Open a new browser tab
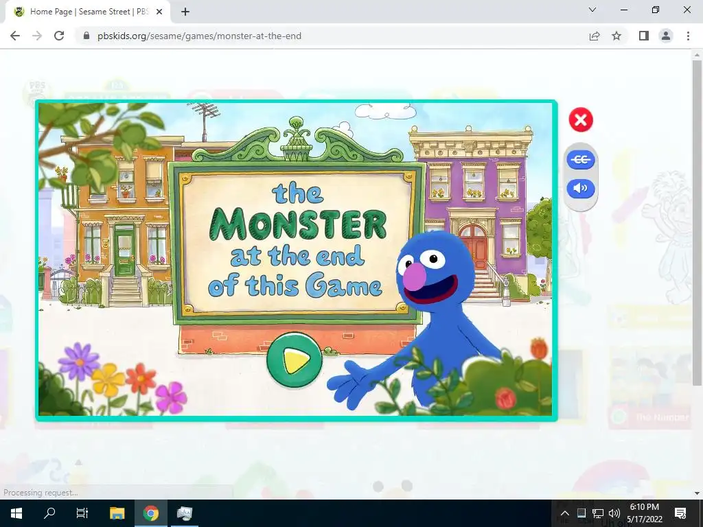703x527 pixels. [x=185, y=12]
